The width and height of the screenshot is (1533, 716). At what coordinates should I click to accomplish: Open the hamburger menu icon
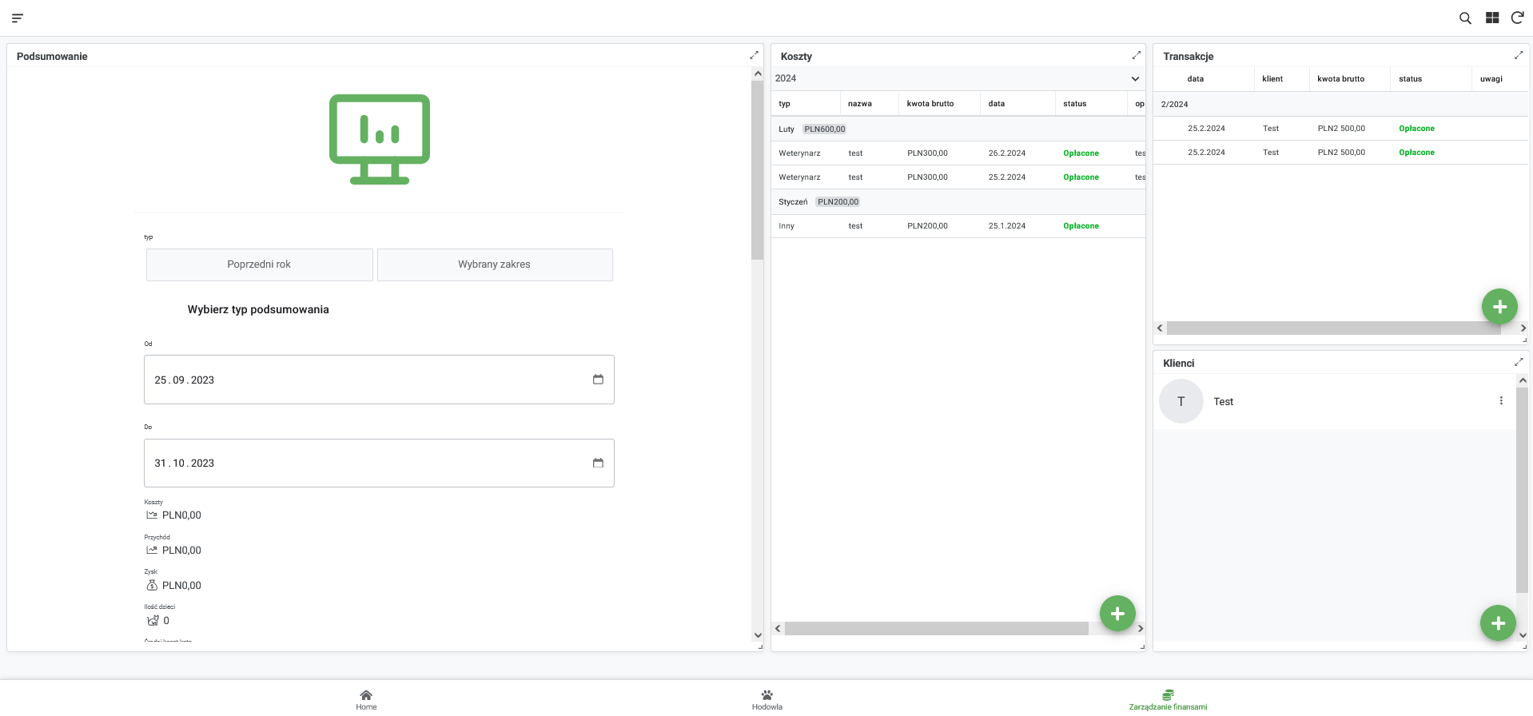[18, 18]
